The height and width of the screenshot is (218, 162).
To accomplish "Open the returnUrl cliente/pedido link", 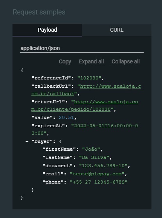I will pyautogui.click(x=85, y=106).
